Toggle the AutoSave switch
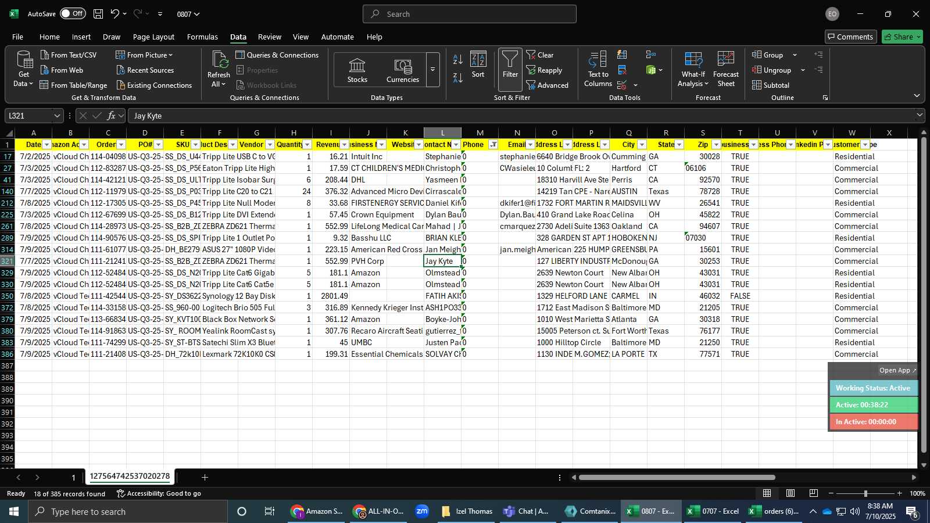Image resolution: width=930 pixels, height=523 pixels. (73, 13)
